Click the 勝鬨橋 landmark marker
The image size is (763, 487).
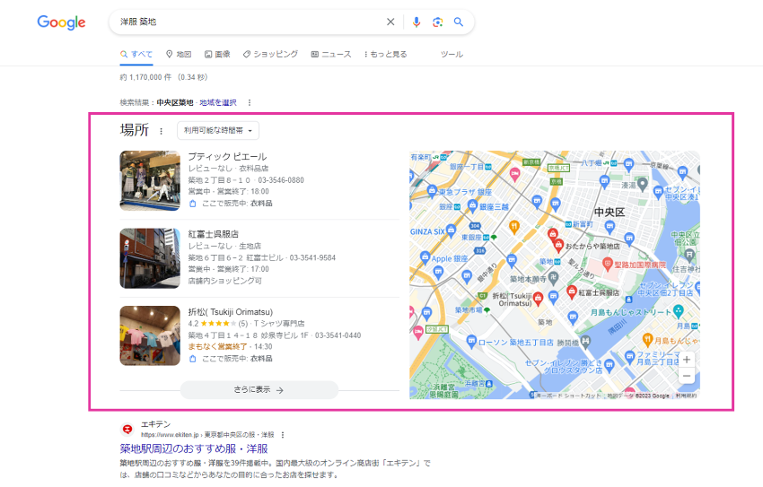(x=585, y=342)
